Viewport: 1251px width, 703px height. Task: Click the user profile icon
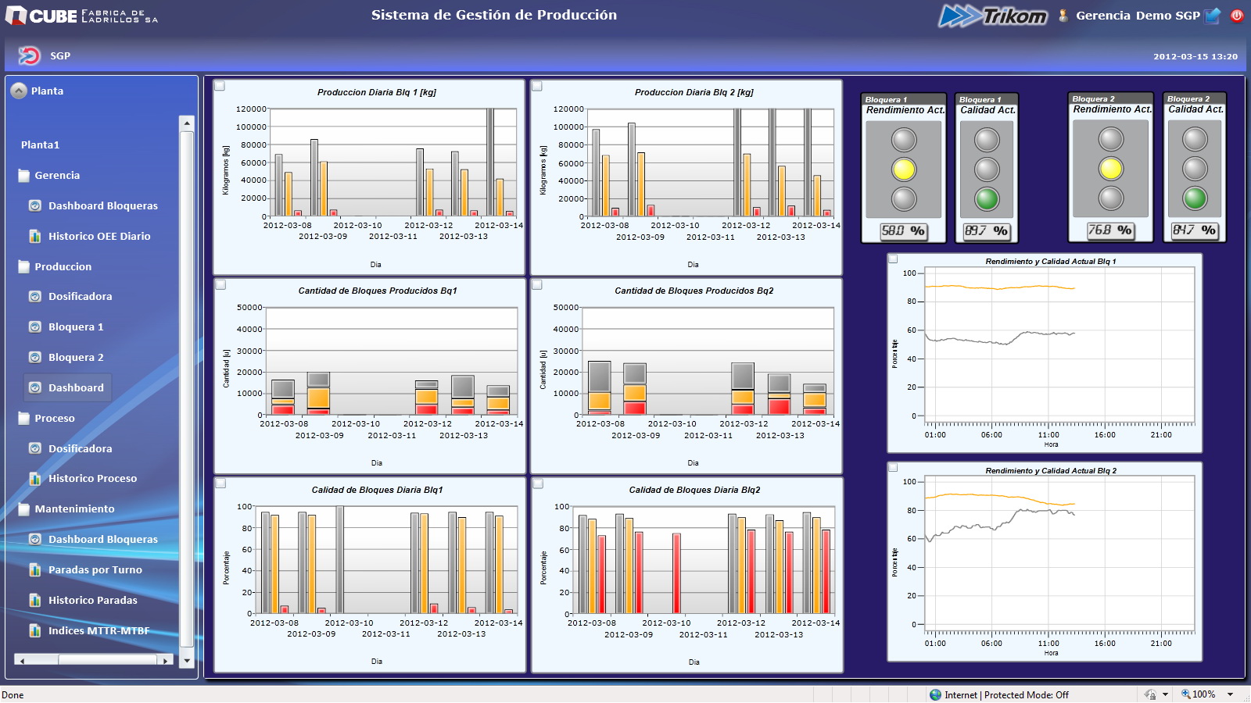(x=1063, y=15)
